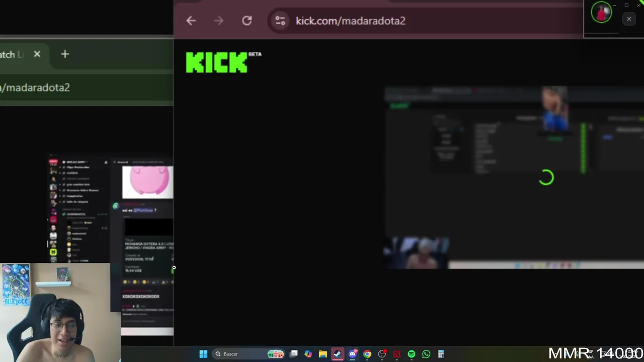Launch Copilot from the taskbar
Image resolution: width=644 pixels, height=362 pixels.
(308, 354)
